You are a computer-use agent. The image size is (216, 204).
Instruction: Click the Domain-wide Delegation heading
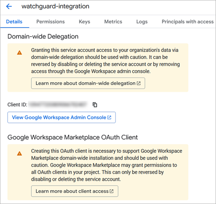click(x=43, y=37)
